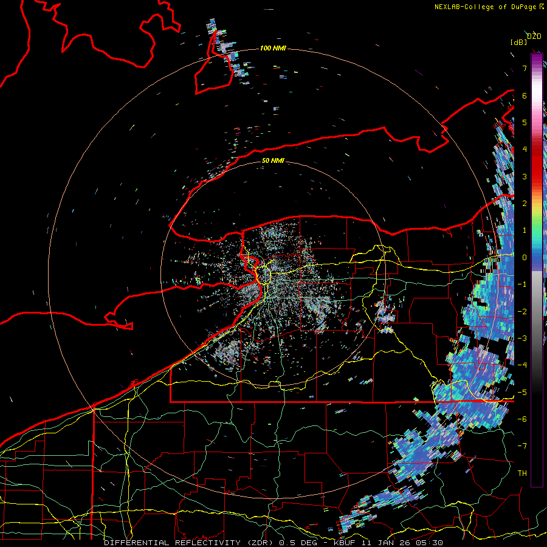Click the 4 value on the color scale
This screenshot has width=547, height=547.
tap(525, 150)
